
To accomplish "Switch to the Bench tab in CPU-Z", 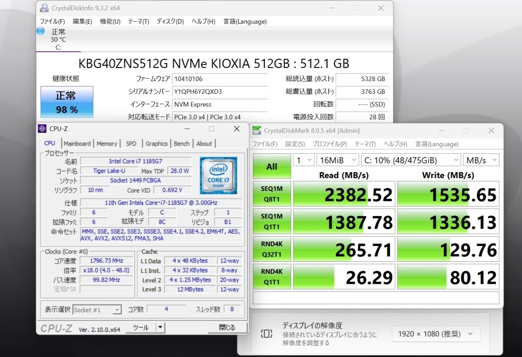I will (x=181, y=144).
